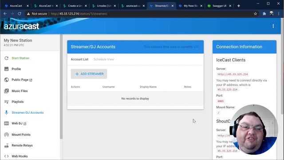Click the Mount Name slash value
Viewport: 284px width, 160px height.
tap(218, 112)
